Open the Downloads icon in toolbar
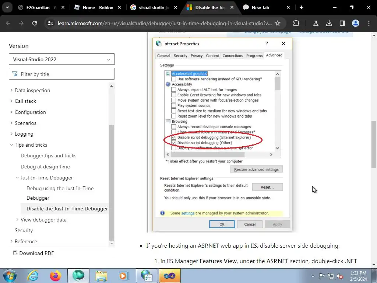The width and height of the screenshot is (377, 283). (x=329, y=23)
